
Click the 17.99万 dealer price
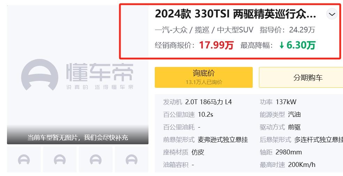[x=216, y=45]
